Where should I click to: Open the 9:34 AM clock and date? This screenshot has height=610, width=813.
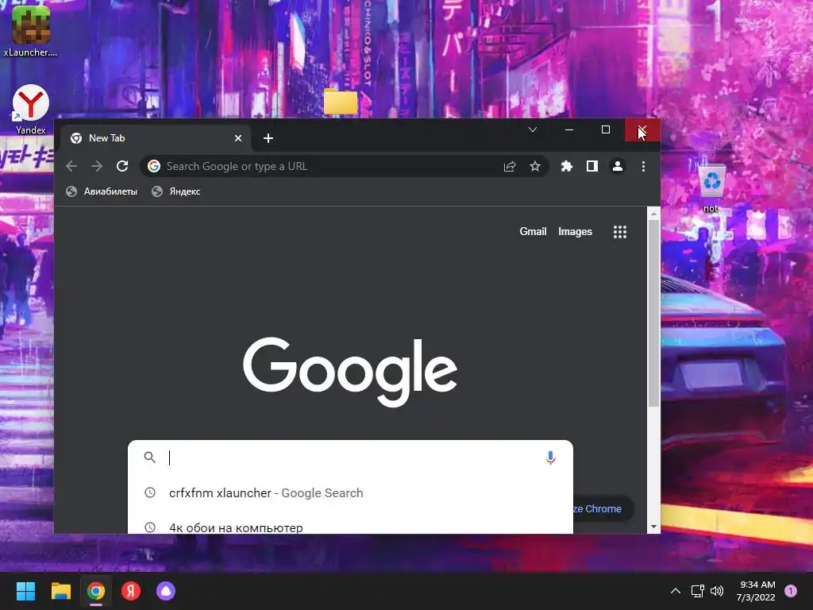[x=756, y=591]
